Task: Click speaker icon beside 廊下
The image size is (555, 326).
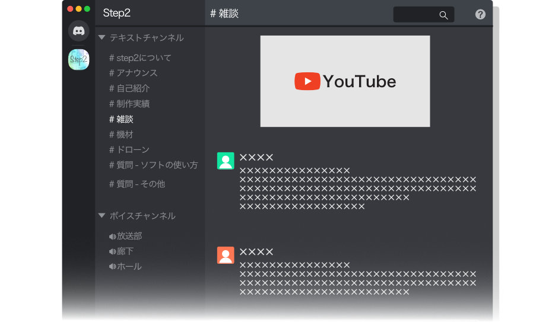Action: tap(112, 252)
